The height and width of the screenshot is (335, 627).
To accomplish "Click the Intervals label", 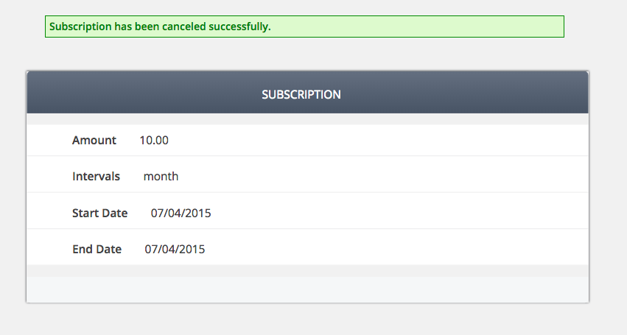I will (x=96, y=177).
